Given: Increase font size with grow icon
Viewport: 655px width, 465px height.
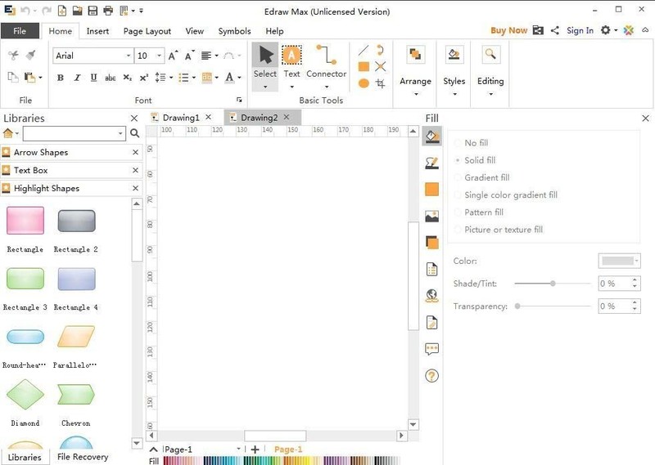Looking at the screenshot, I should coord(173,56).
